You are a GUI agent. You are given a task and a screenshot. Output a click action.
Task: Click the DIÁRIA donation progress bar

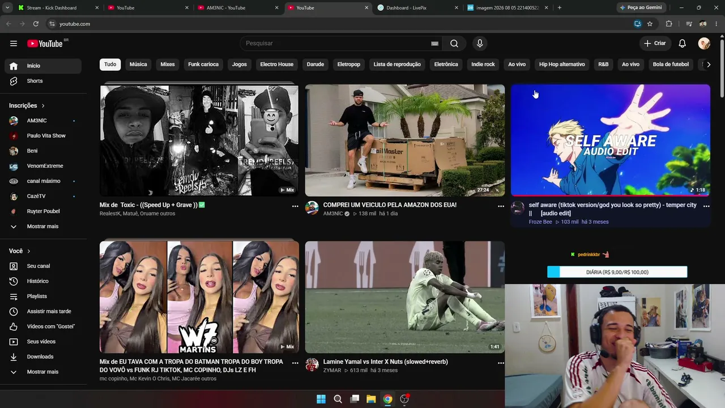617,273
